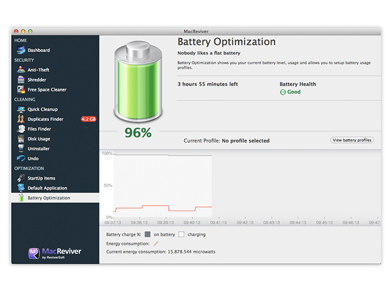This screenshot has height=293, width=391.
Task: Open StartUp Items icon
Action: click(21, 178)
